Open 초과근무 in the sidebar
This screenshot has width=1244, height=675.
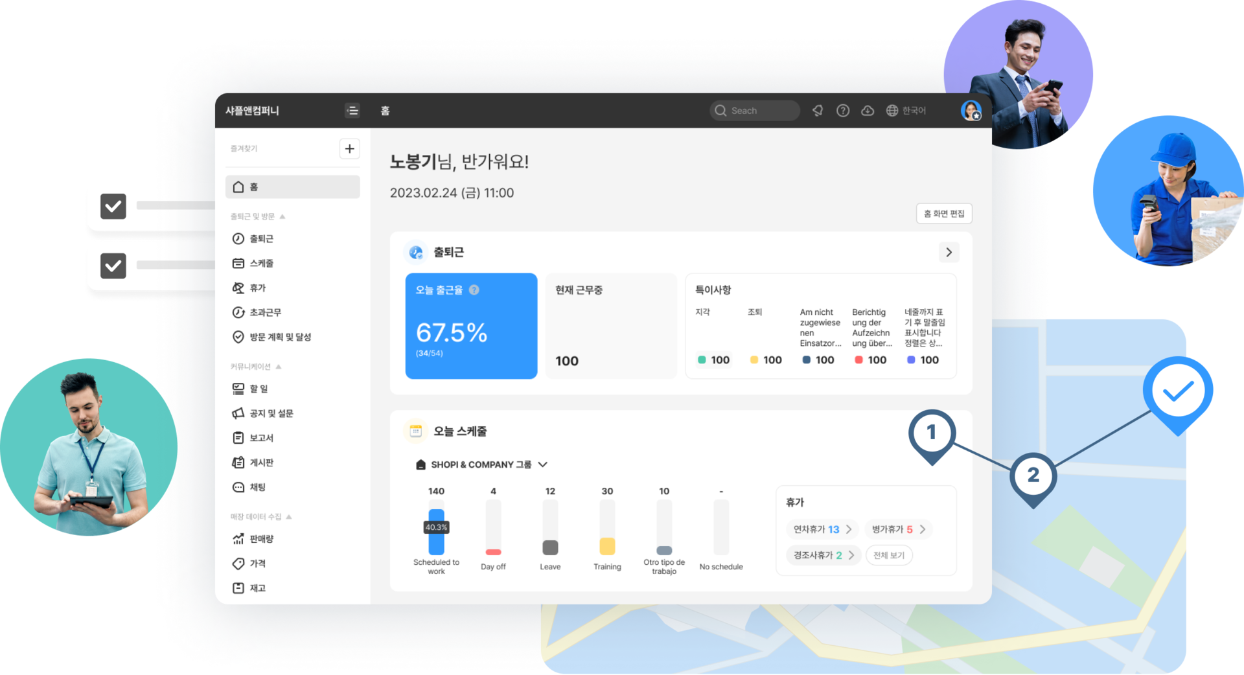[292, 312]
